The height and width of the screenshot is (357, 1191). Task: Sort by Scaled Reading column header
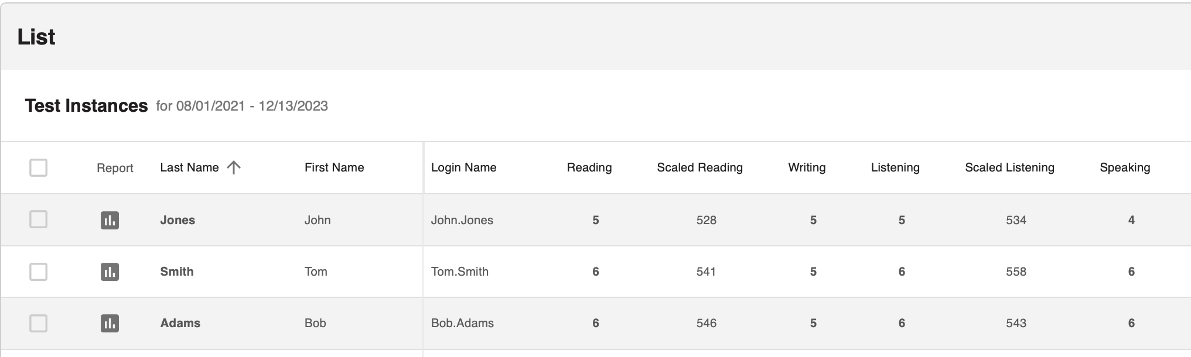tap(699, 167)
